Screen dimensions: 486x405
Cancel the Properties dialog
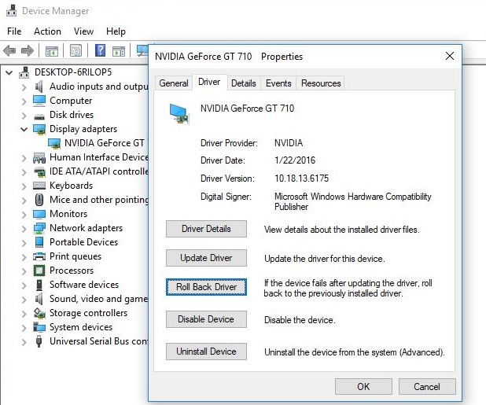[427, 386]
